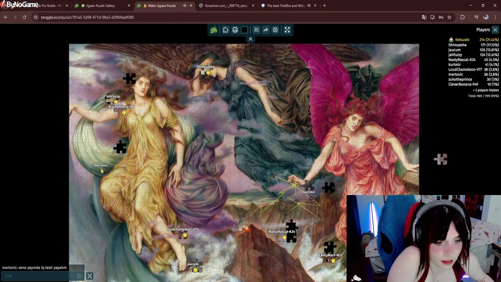Close the Players panel

point(495,30)
